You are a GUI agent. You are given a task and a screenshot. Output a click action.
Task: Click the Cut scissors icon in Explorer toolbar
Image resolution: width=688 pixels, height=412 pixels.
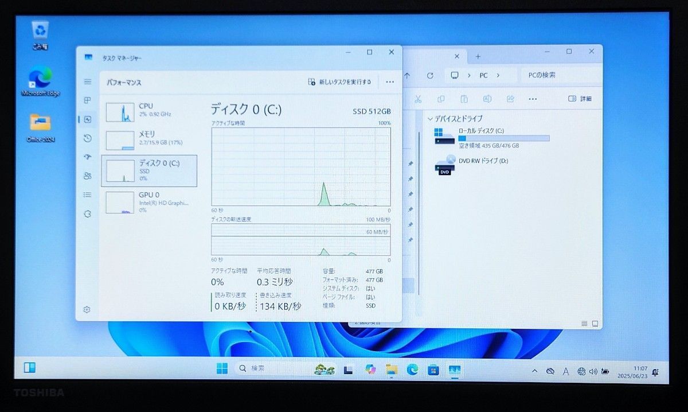(418, 99)
